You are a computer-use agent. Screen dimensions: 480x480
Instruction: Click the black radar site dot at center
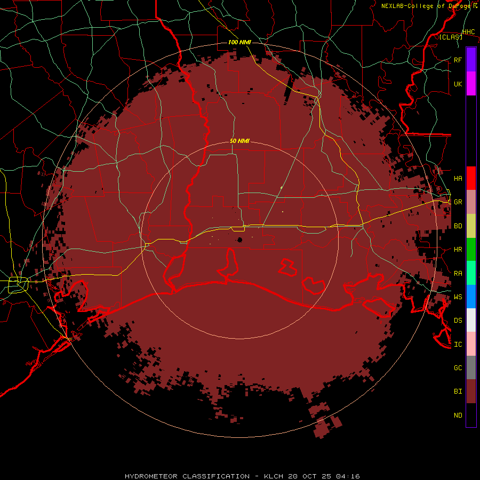click(x=239, y=239)
